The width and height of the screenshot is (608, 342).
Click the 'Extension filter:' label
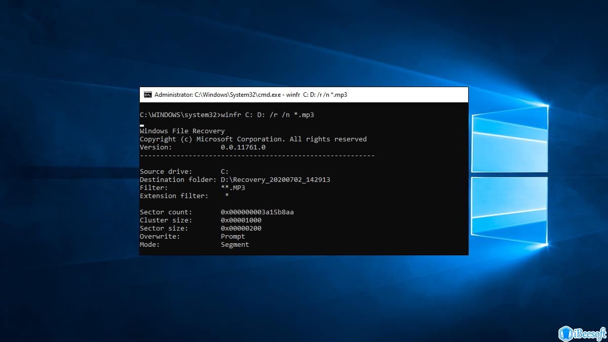click(174, 196)
